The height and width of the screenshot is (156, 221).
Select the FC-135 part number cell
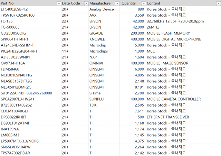(x=31, y=21)
